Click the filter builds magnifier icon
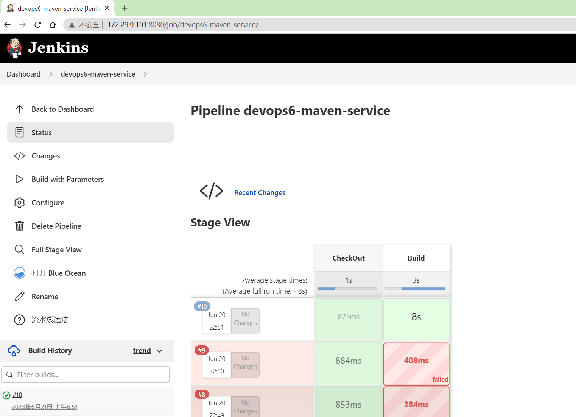This screenshot has height=417, width=576. point(10,375)
